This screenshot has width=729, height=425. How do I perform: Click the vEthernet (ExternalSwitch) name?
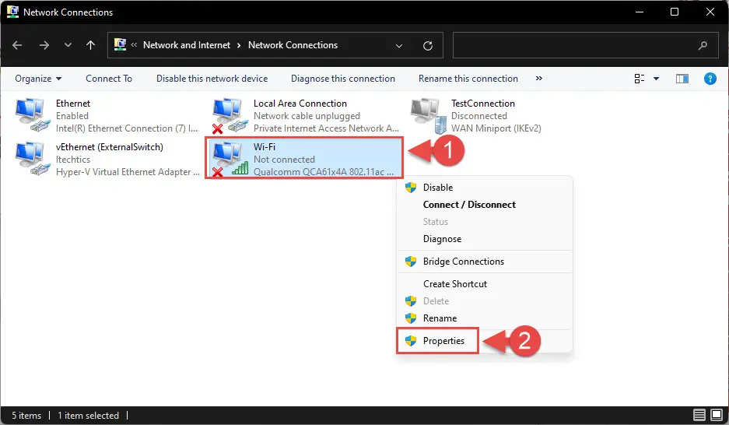tap(109, 147)
